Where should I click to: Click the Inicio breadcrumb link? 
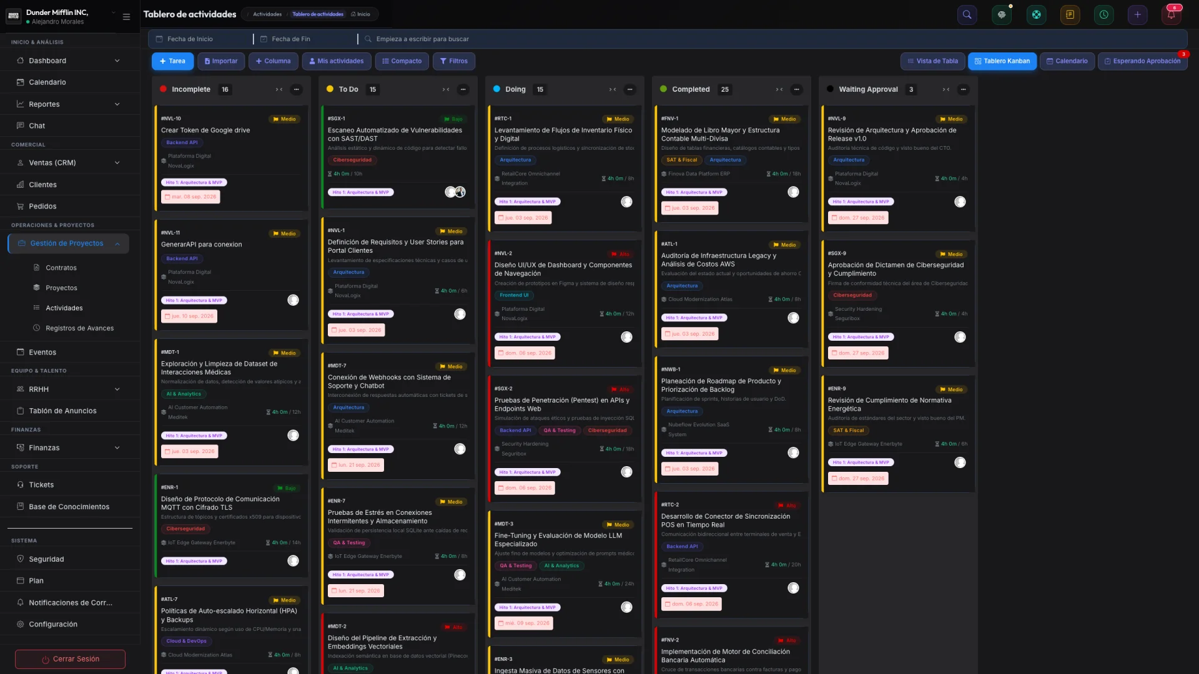click(x=361, y=14)
